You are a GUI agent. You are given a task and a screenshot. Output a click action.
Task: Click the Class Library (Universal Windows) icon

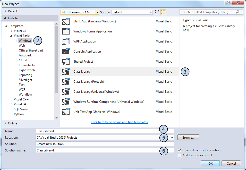[66, 92]
